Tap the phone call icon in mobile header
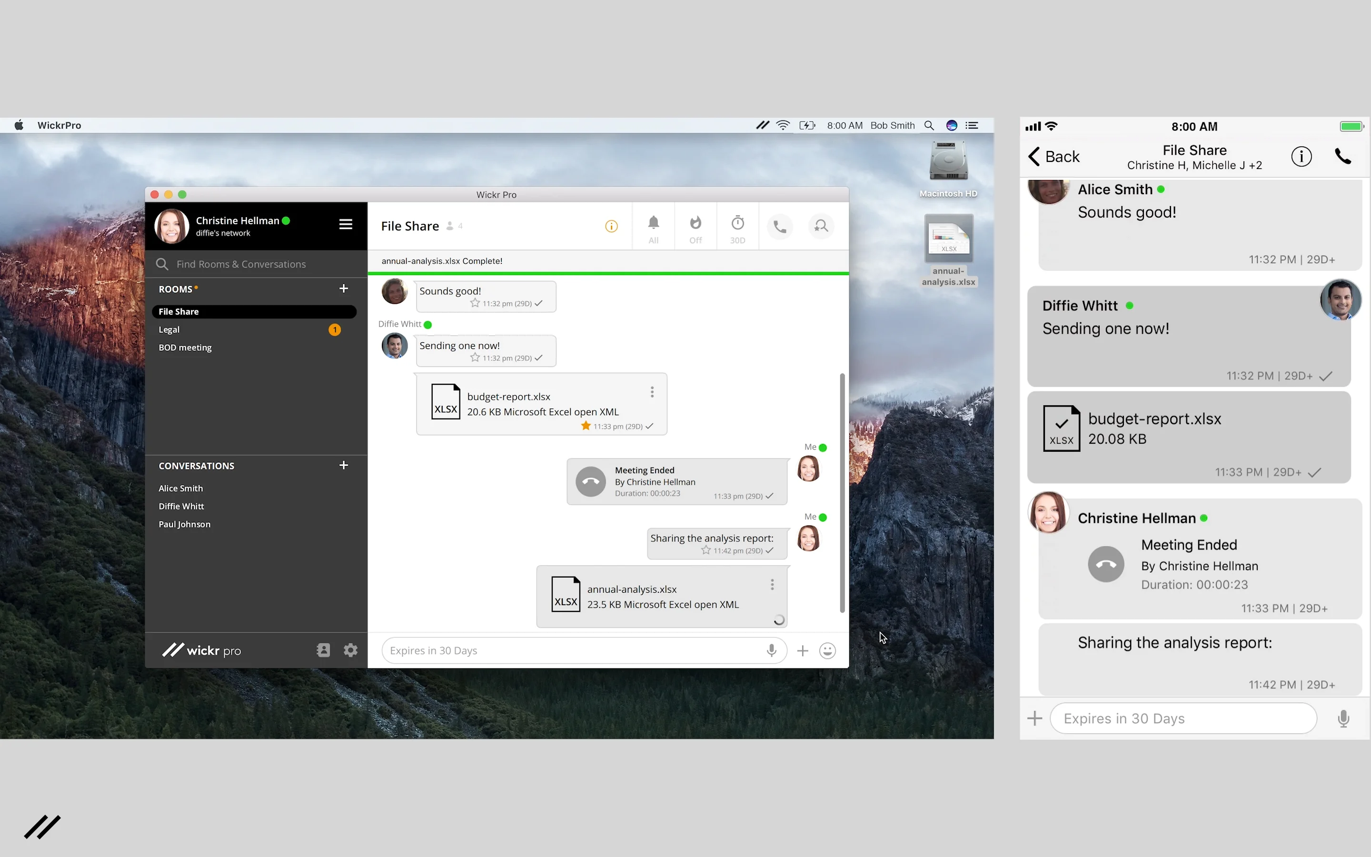This screenshot has height=857, width=1371. [1343, 157]
